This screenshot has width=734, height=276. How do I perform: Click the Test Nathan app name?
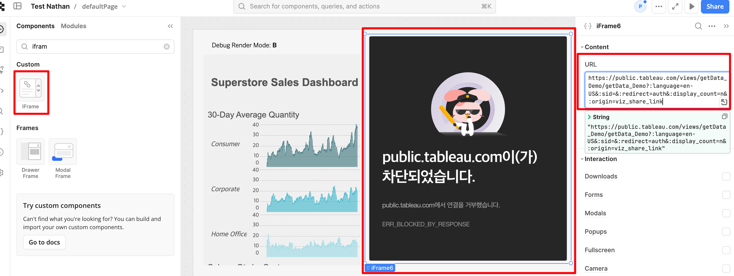pos(50,6)
